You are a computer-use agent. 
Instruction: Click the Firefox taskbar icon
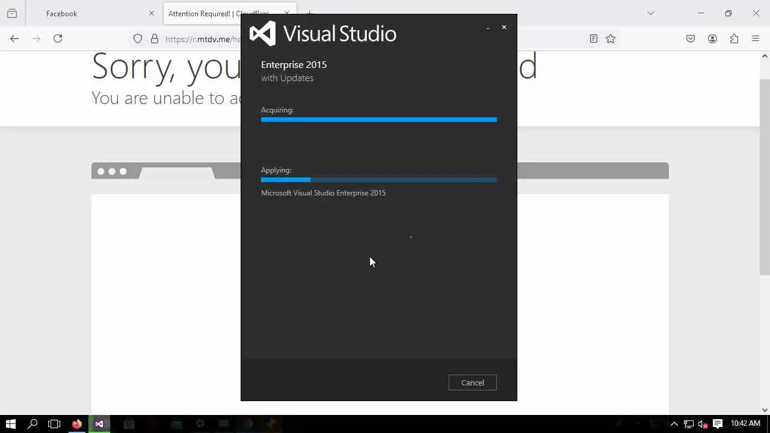(x=76, y=424)
